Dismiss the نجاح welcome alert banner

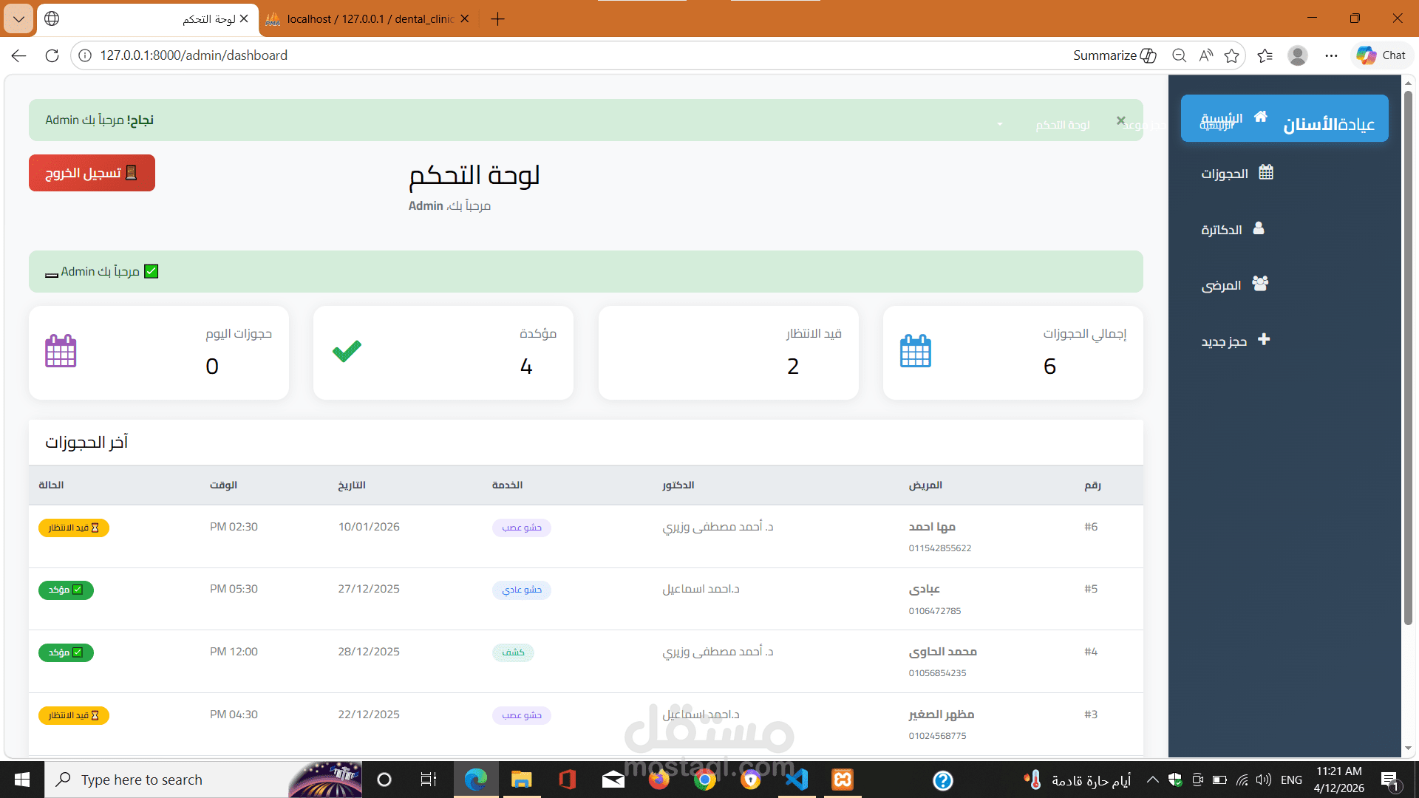pyautogui.click(x=1120, y=120)
